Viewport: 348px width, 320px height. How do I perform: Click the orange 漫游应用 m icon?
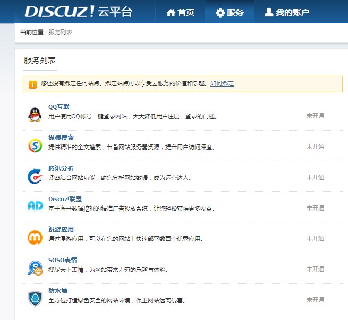(x=35, y=237)
